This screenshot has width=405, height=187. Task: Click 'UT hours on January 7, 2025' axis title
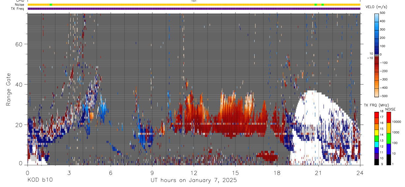pyautogui.click(x=194, y=180)
